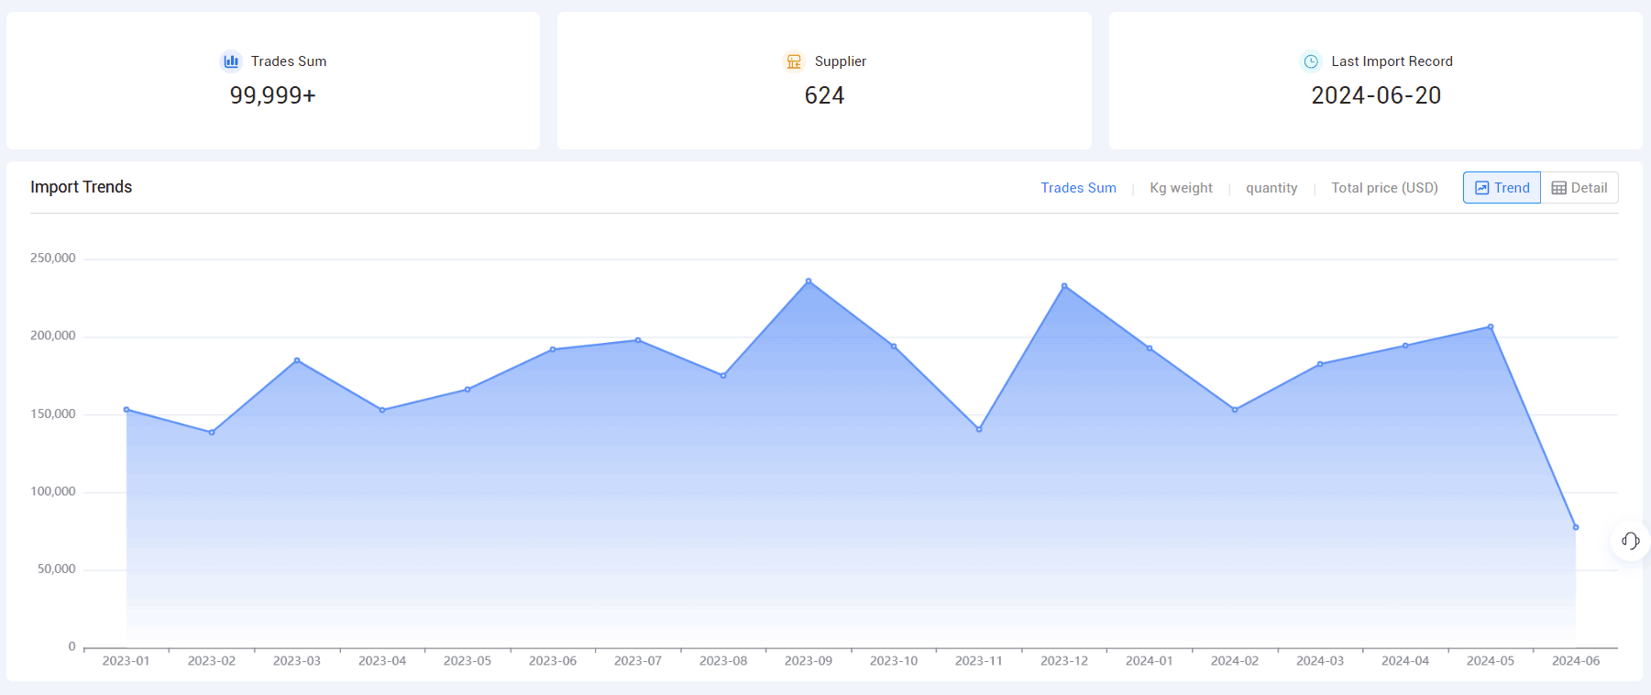Select the 2024-05 data point

(x=1491, y=327)
